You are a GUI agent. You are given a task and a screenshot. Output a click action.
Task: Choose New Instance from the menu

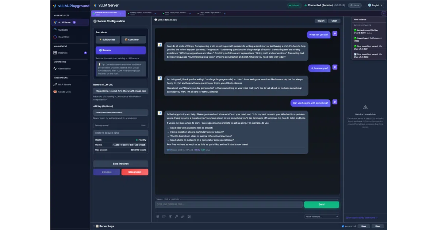(369, 19)
